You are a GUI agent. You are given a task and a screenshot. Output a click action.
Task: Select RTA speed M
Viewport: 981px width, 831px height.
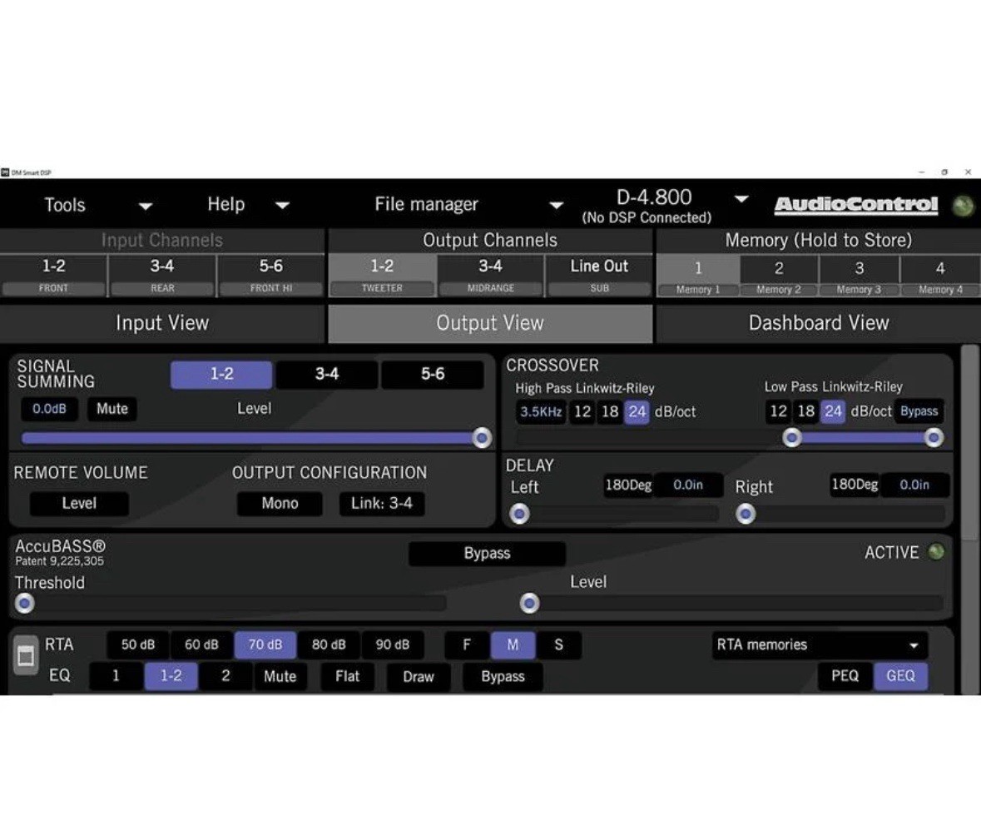(x=513, y=645)
